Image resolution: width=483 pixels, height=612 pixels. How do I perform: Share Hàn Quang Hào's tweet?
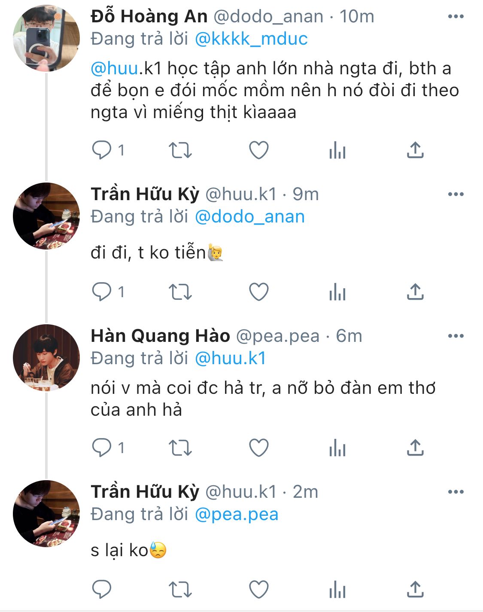(415, 448)
